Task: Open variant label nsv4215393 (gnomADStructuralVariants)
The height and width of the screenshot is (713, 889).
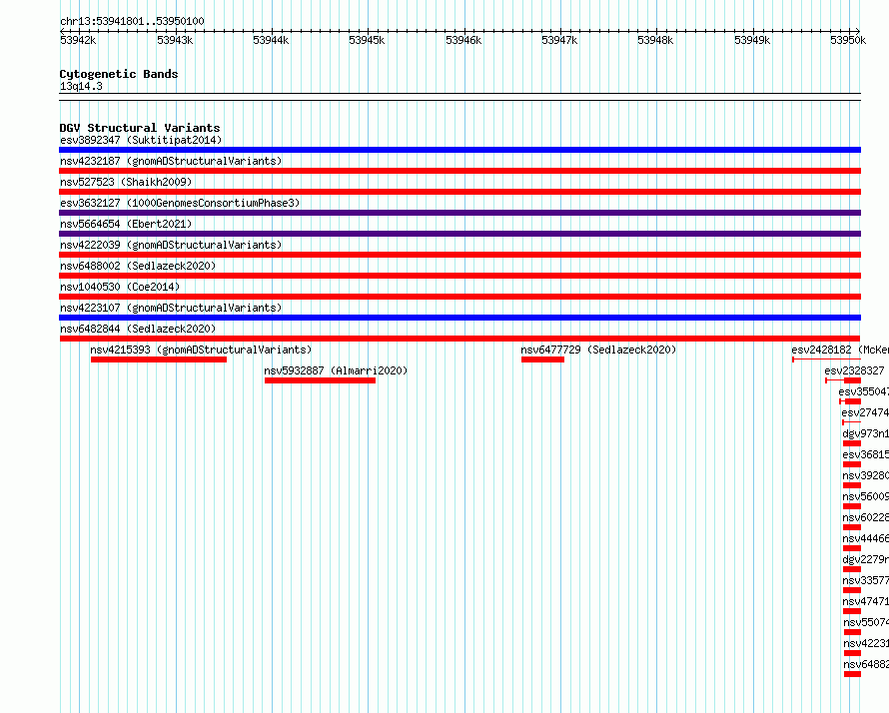Action: 201,350
